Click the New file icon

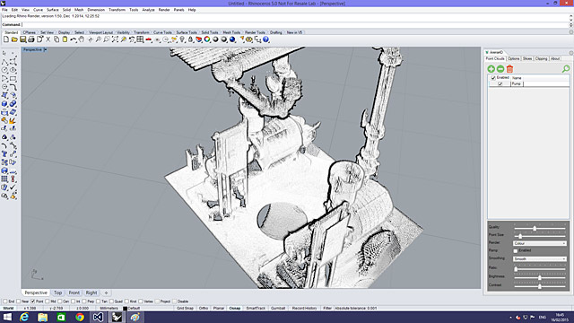click(6, 39)
